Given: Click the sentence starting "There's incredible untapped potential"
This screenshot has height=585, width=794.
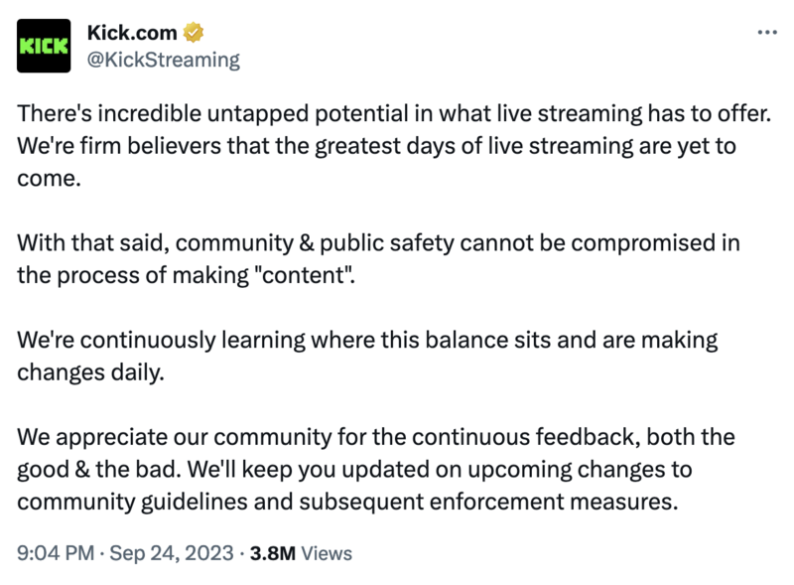Looking at the screenshot, I should pyautogui.click(x=394, y=113).
